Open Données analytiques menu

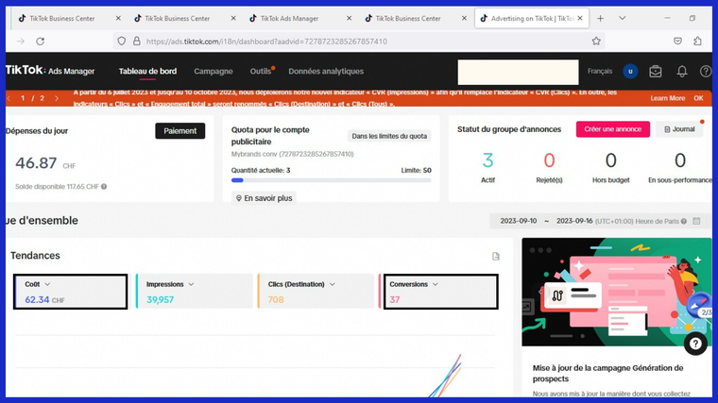tap(326, 72)
